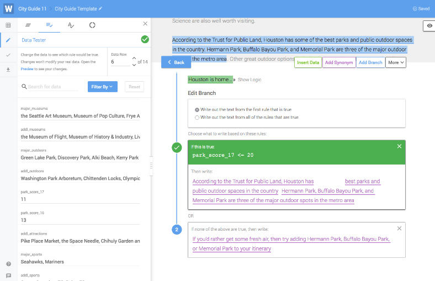Toggle the eye preview button

[429, 26]
